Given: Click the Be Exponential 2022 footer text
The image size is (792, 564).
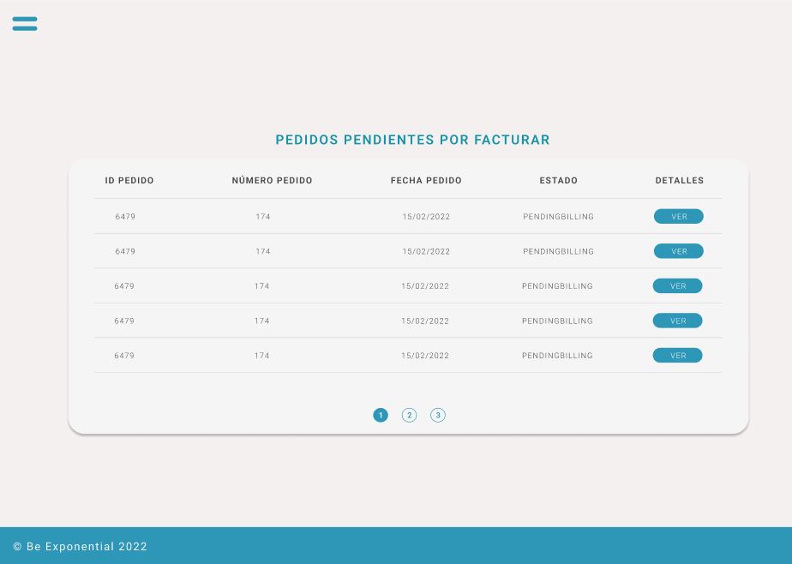Looking at the screenshot, I should (x=80, y=546).
